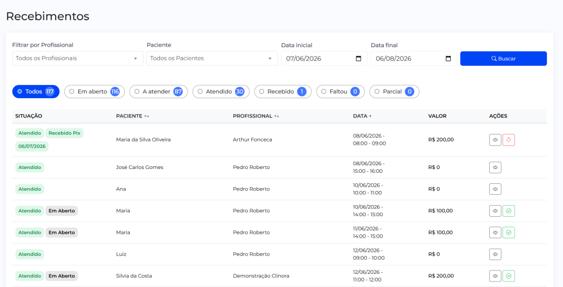This screenshot has height=287, width=563.
Task: Click the 06/07/2026 green date badge
Action: 32,147
